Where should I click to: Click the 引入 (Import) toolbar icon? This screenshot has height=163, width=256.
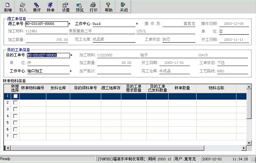pyautogui.click(x=23, y=7)
